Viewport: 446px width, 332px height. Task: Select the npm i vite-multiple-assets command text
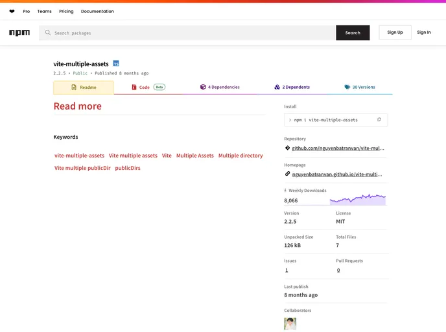[325, 120]
